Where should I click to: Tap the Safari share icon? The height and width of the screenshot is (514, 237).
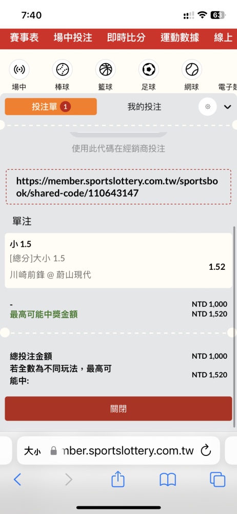[x=118, y=480]
